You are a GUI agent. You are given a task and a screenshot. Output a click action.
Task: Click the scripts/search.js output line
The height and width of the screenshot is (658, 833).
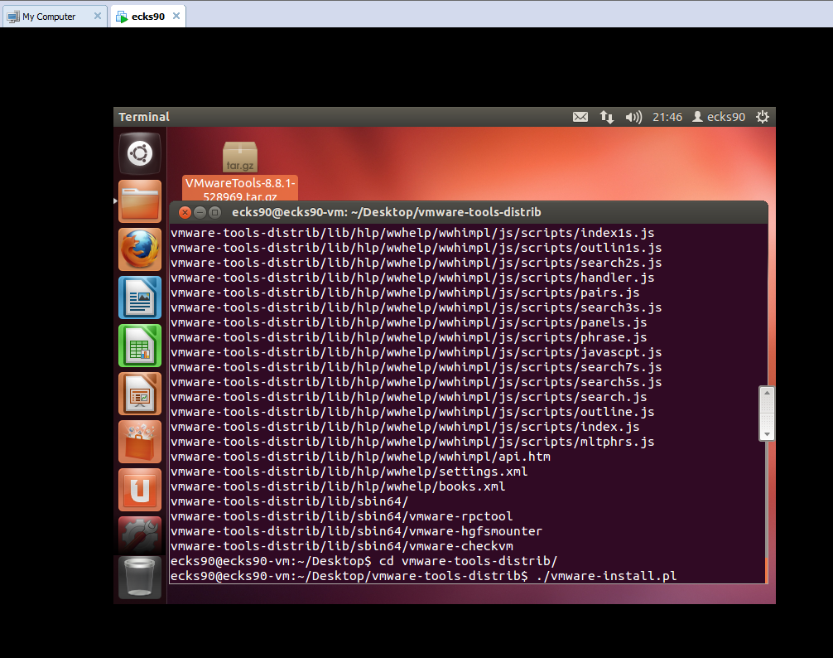click(x=408, y=398)
